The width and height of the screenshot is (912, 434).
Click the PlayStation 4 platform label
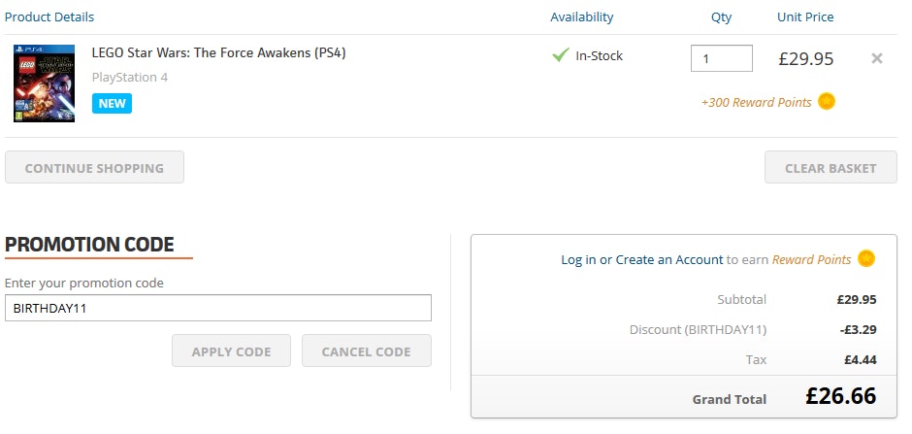coord(130,77)
